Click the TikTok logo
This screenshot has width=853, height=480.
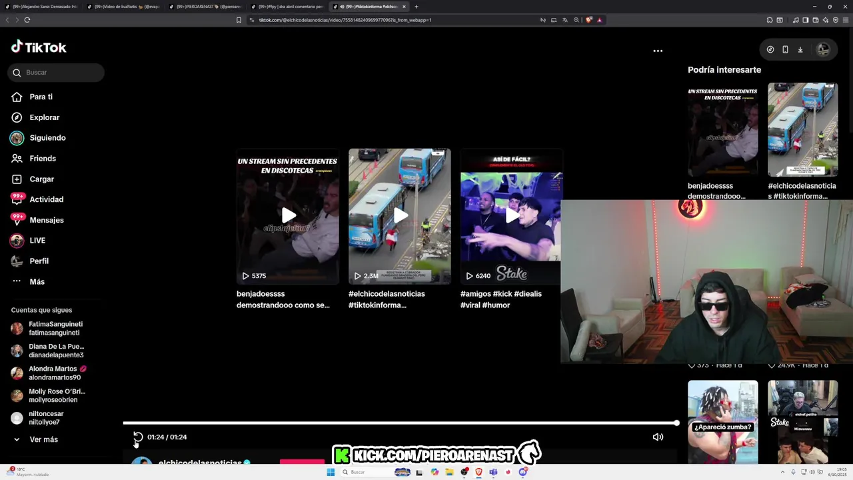[39, 47]
